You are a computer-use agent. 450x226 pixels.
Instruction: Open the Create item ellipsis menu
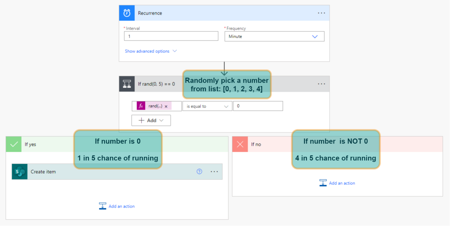click(x=214, y=172)
